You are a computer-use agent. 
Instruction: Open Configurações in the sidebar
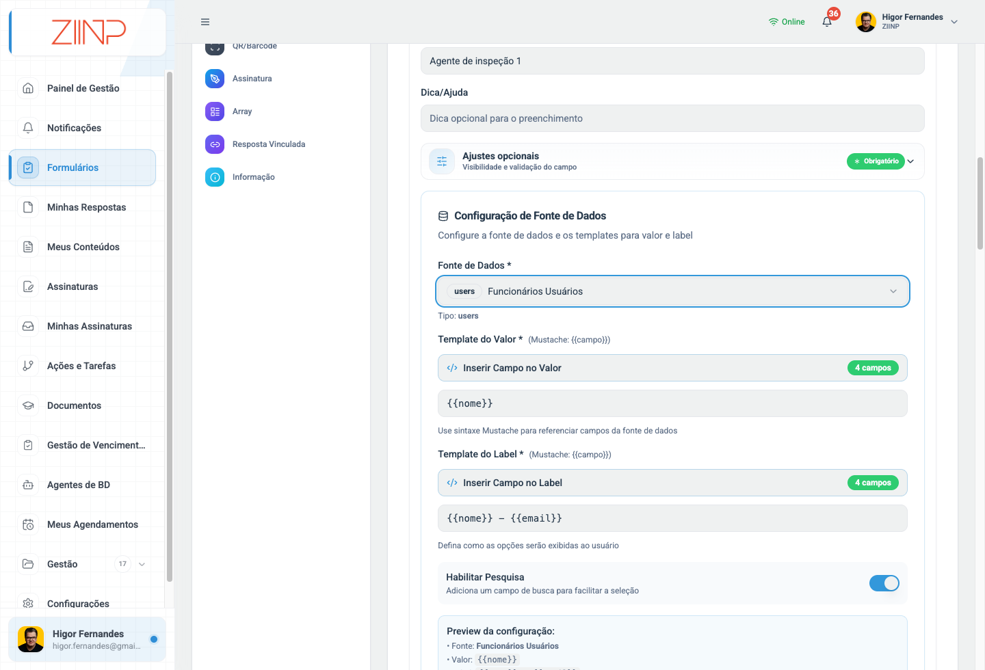pyautogui.click(x=82, y=604)
